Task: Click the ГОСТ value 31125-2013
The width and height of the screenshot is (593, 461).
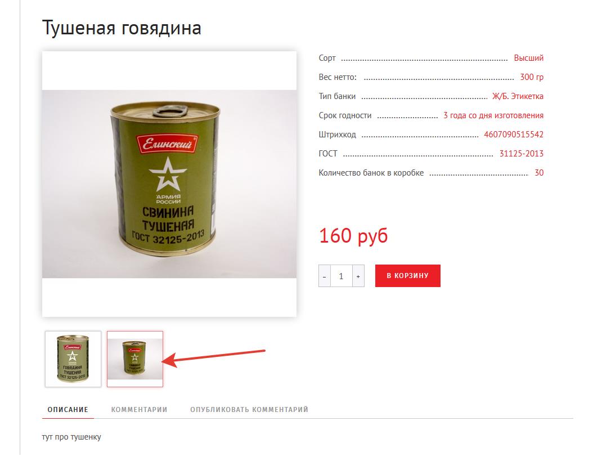Action: point(521,154)
